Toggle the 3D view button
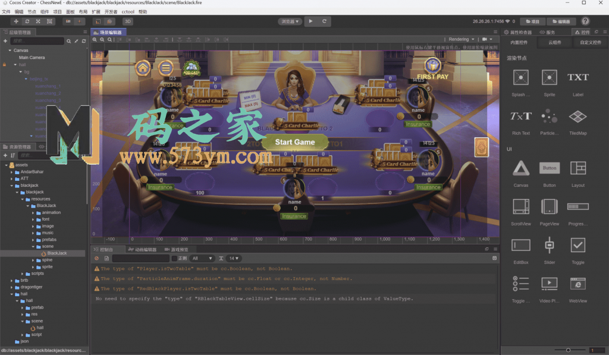Screen dimensions: 609x355 click(x=128, y=21)
